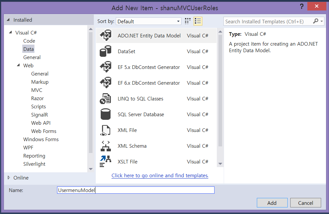
Task: Choose the EF 5.x DbContext Generator icon
Action: [106, 67]
